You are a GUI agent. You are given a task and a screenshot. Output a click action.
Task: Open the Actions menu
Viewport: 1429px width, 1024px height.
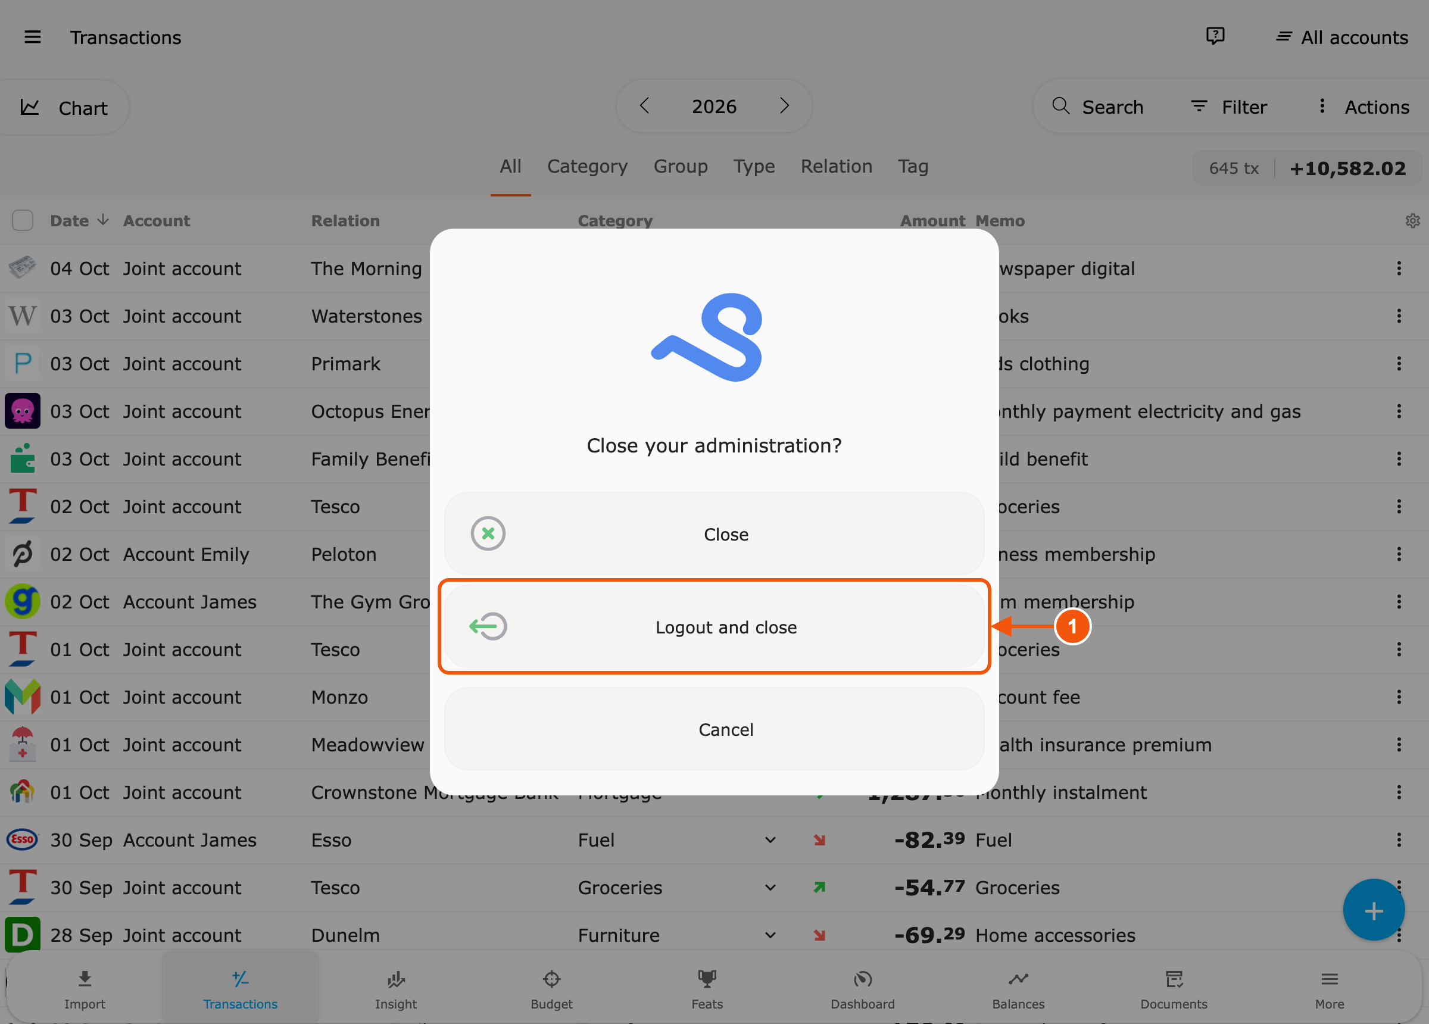coord(1364,107)
